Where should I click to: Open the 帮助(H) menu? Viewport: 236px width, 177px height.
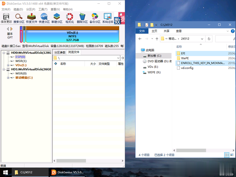[x=68, y=9]
